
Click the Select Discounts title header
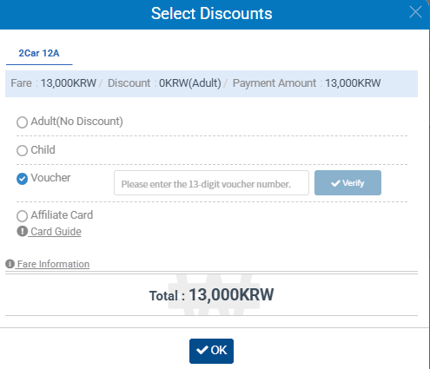pos(212,13)
